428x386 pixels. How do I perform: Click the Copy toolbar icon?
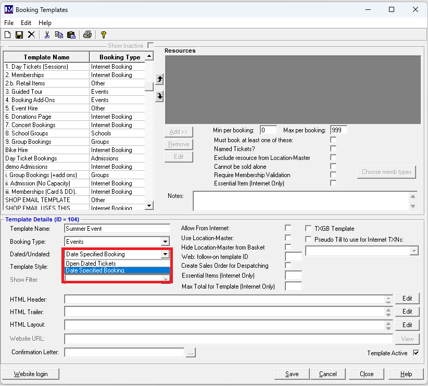[59, 35]
